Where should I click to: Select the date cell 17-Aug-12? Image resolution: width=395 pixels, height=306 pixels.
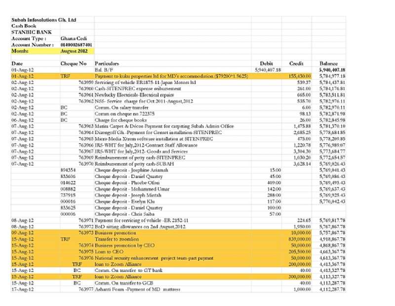pyautogui.click(x=22, y=289)
